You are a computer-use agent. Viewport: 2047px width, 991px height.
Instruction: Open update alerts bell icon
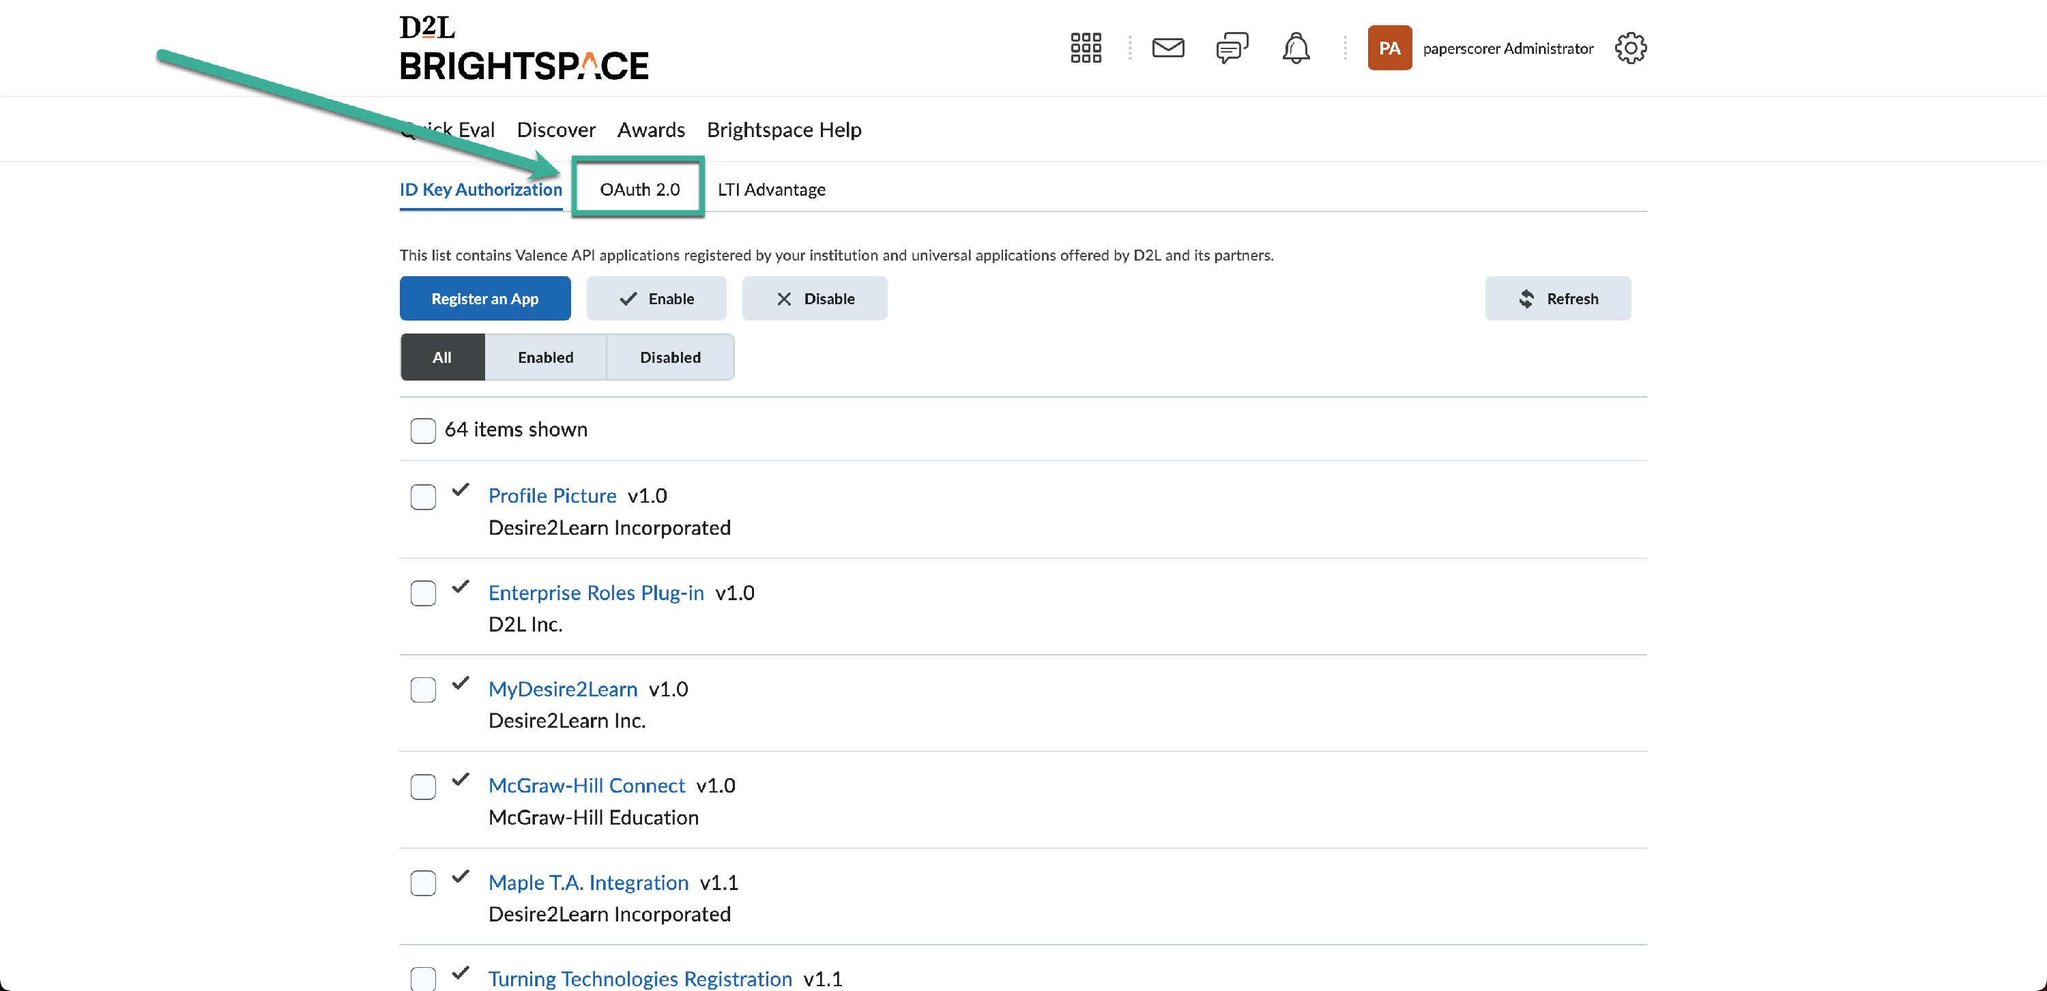1295,48
